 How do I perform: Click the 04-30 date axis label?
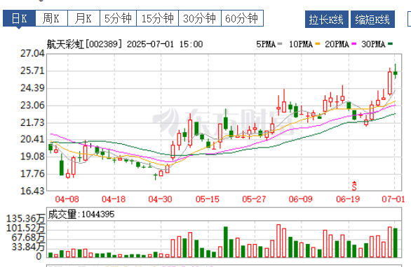[x=160, y=199]
